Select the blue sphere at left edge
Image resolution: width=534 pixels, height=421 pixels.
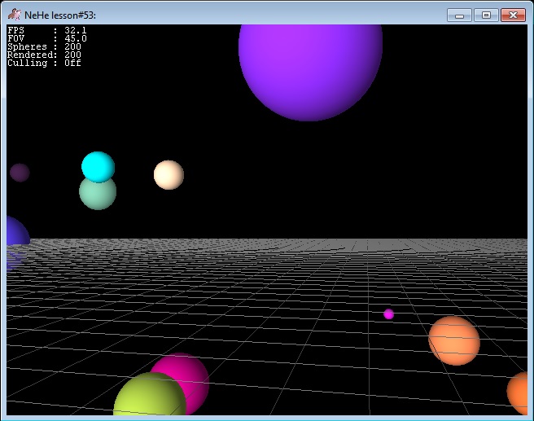click(x=15, y=234)
